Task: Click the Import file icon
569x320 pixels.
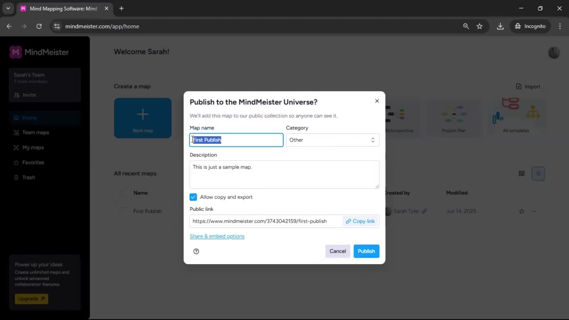Action: (519, 87)
